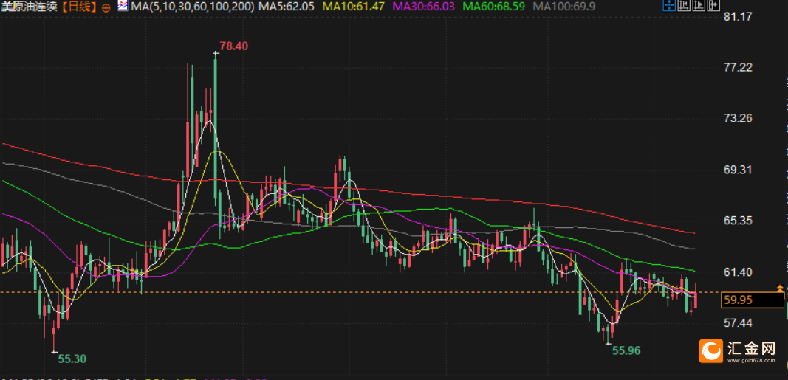Click the MA30:66.03 value label
This screenshot has height=380, width=788.
click(x=424, y=7)
